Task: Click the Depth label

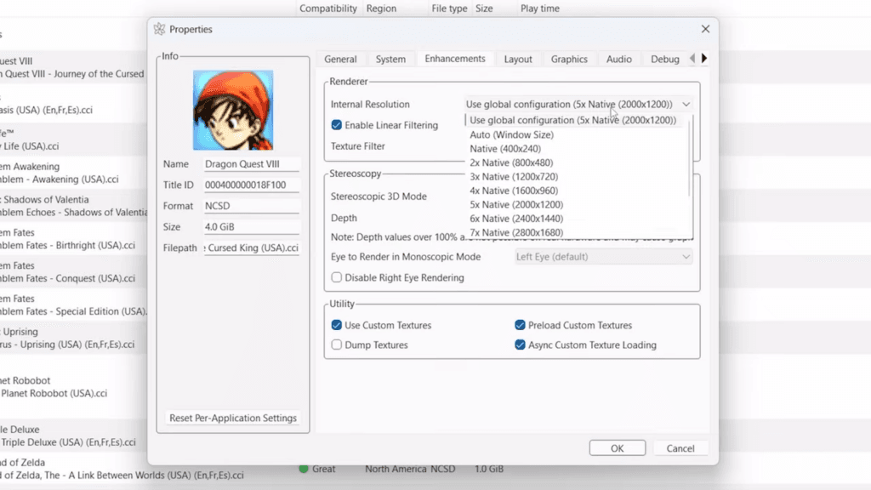Action: tap(344, 218)
